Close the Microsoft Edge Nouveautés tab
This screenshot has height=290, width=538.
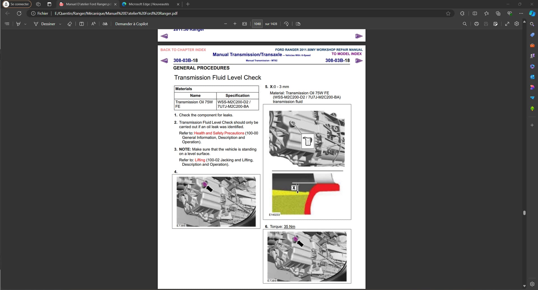coord(178,4)
